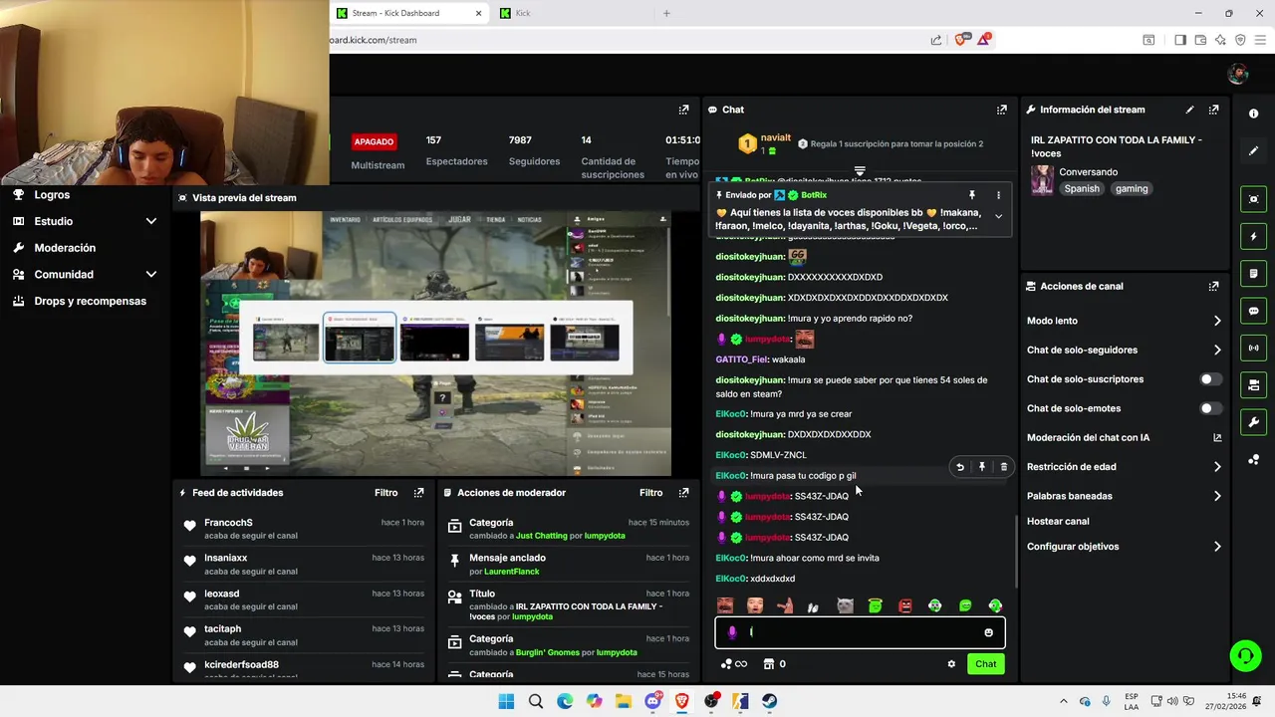
Task: Click the gaming stream tag
Action: [x=1132, y=188]
